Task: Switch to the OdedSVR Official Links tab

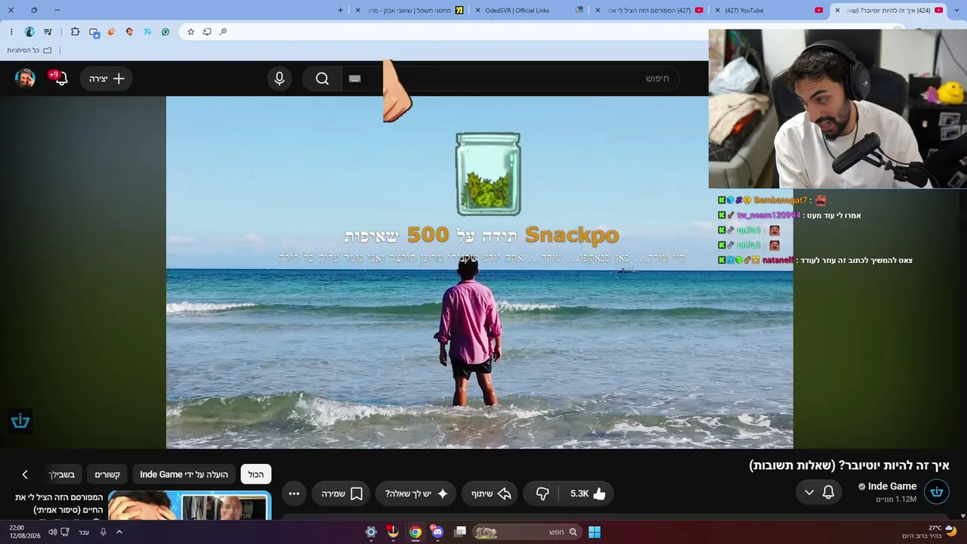Action: click(x=527, y=11)
